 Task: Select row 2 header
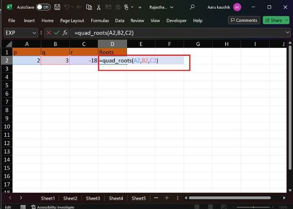coord(7,60)
